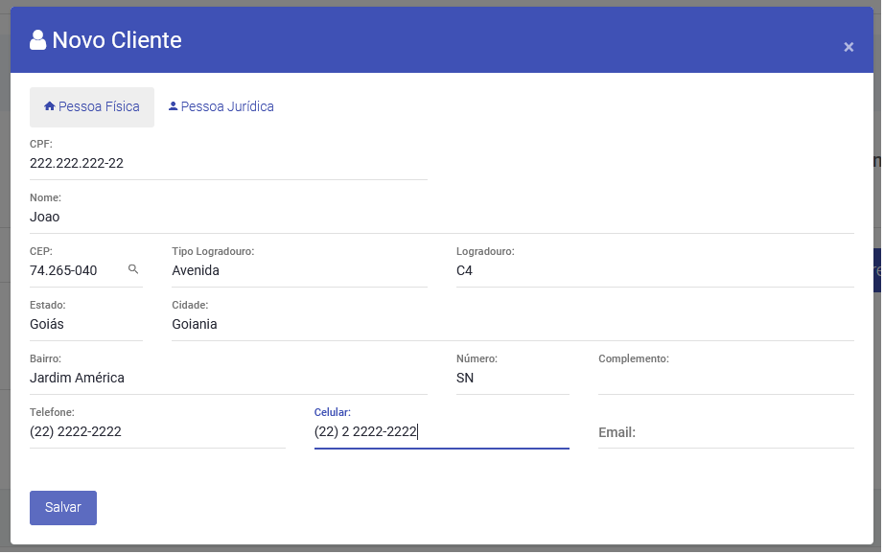Image resolution: width=884 pixels, height=554 pixels.
Task: Click the Cidade field showing Goiania
Action: [512, 325]
